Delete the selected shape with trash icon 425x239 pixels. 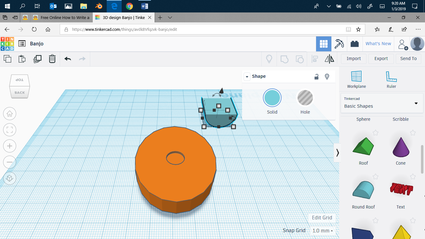(52, 59)
